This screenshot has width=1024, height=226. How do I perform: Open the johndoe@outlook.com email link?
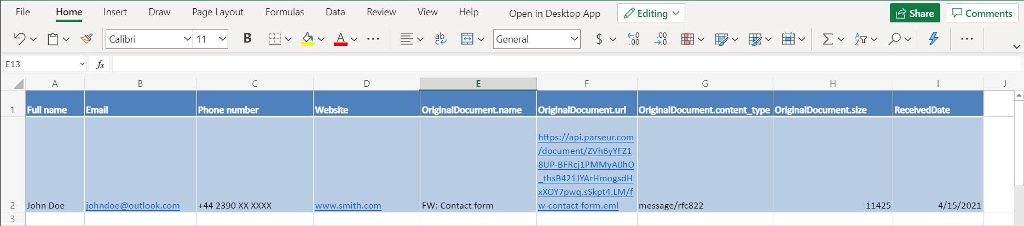132,206
